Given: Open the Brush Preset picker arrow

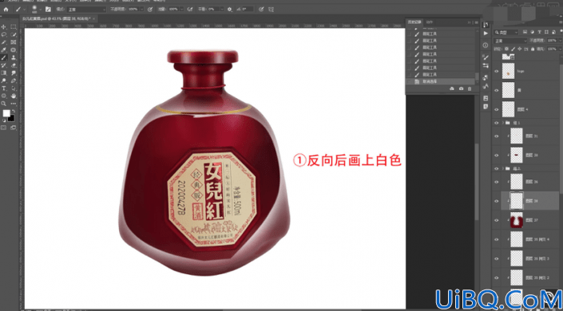Looking at the screenshot, I should coord(40,10).
